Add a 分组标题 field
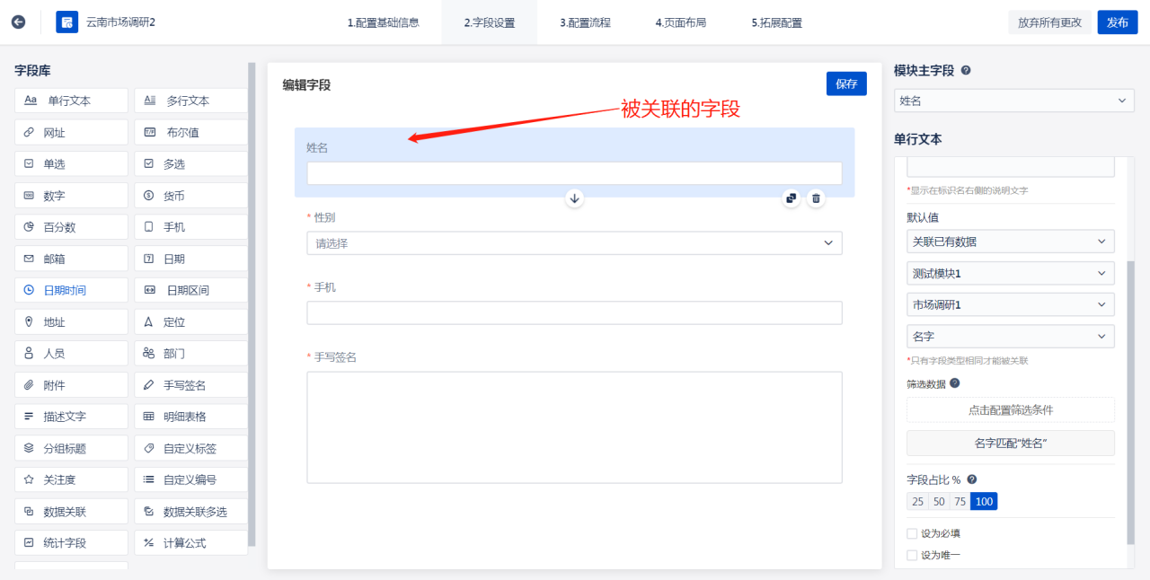This screenshot has height=580, width=1150. (72, 448)
